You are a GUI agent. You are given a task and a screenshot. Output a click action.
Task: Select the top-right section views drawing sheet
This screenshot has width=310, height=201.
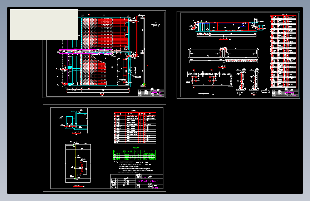click(238, 55)
